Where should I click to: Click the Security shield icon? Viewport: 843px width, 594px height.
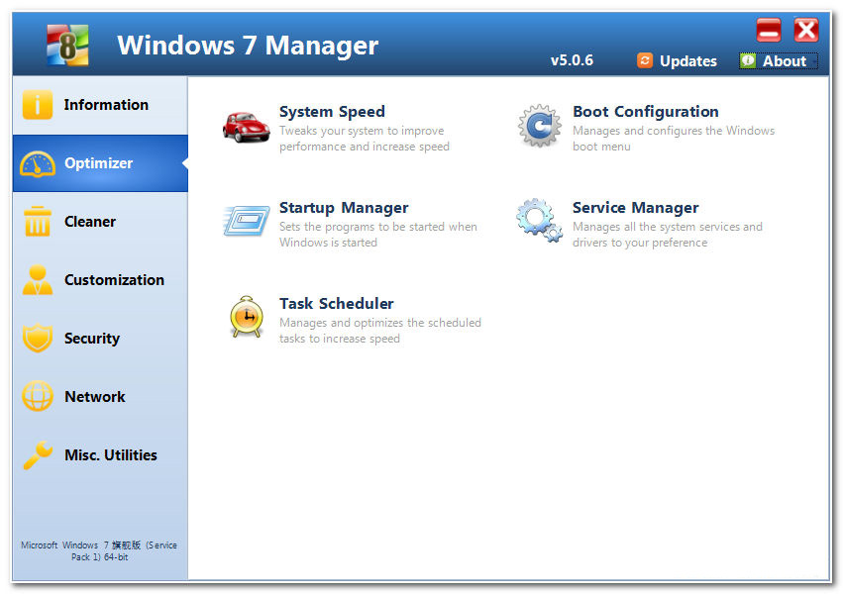[x=37, y=338]
